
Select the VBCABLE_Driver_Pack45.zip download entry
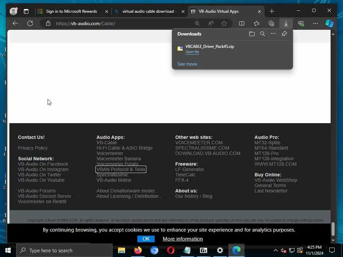point(232,49)
